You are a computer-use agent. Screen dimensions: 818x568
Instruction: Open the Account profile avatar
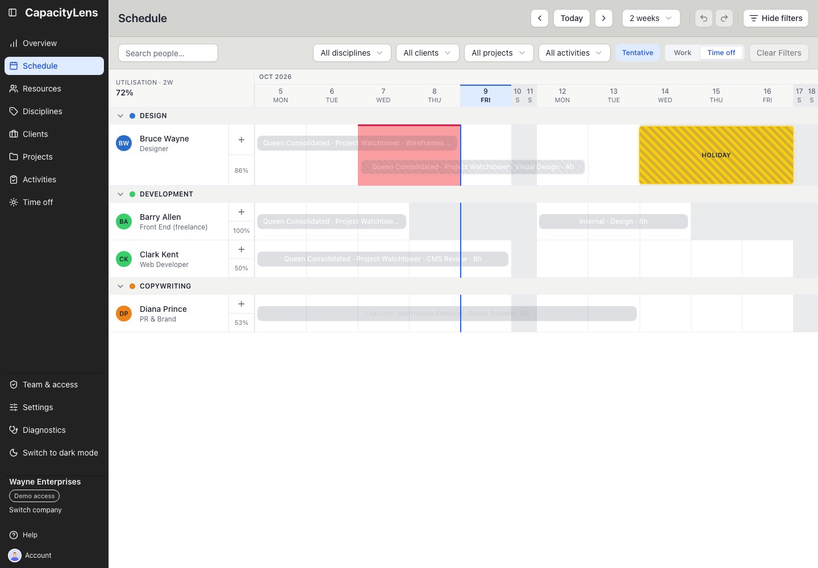(15, 556)
